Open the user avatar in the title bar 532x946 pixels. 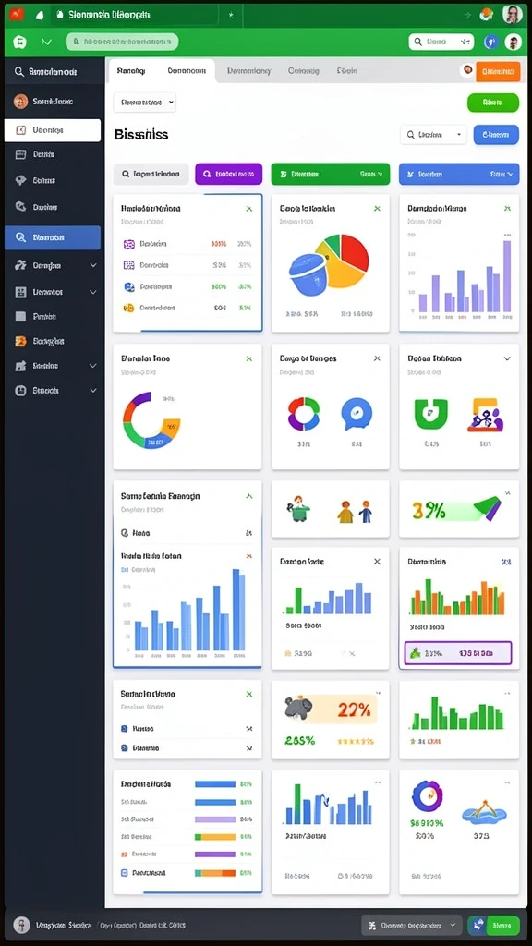(x=512, y=15)
